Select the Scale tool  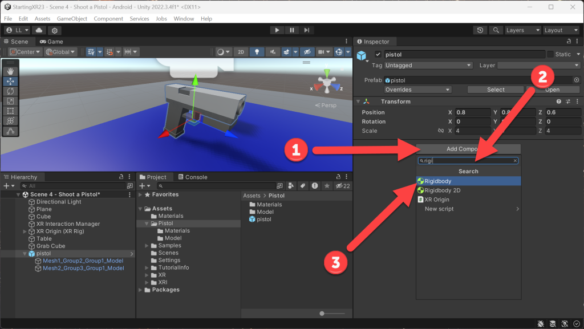10,101
